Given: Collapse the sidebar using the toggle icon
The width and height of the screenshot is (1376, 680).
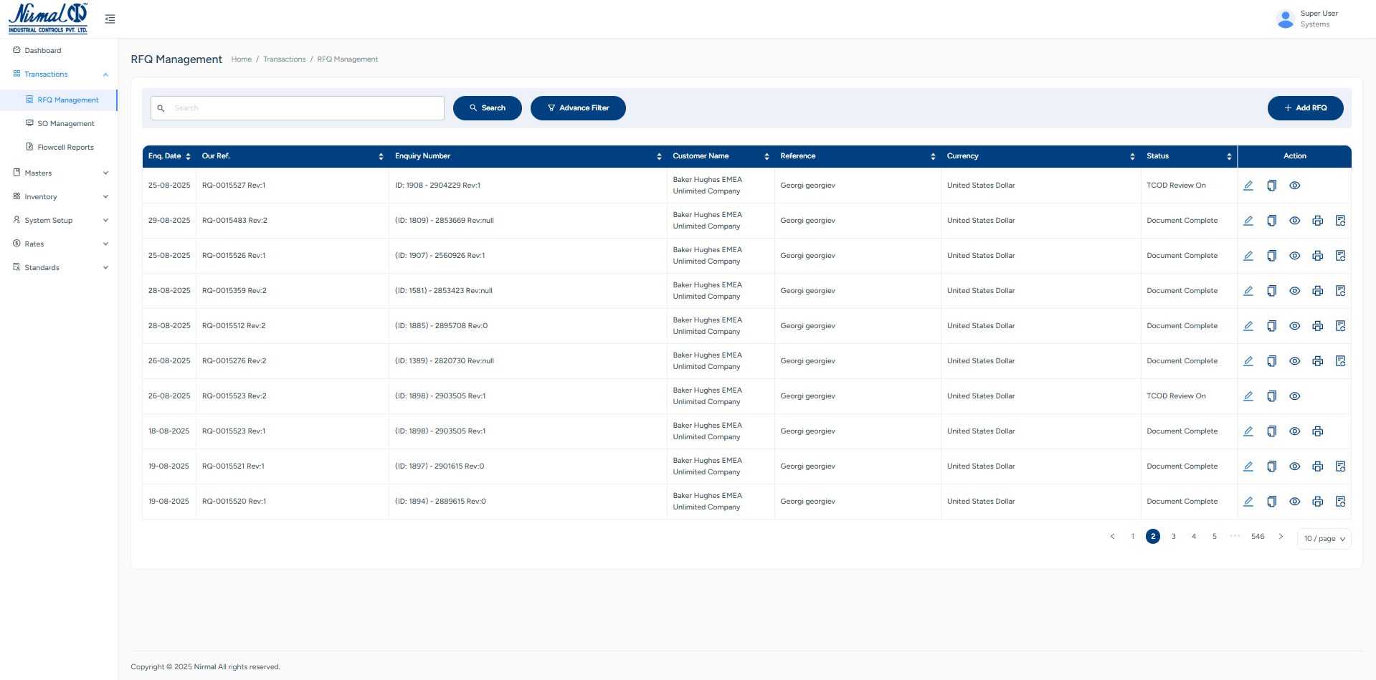Looking at the screenshot, I should pyautogui.click(x=109, y=19).
